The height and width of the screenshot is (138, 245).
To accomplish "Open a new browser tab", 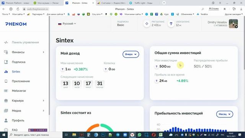I will point(164,3).
